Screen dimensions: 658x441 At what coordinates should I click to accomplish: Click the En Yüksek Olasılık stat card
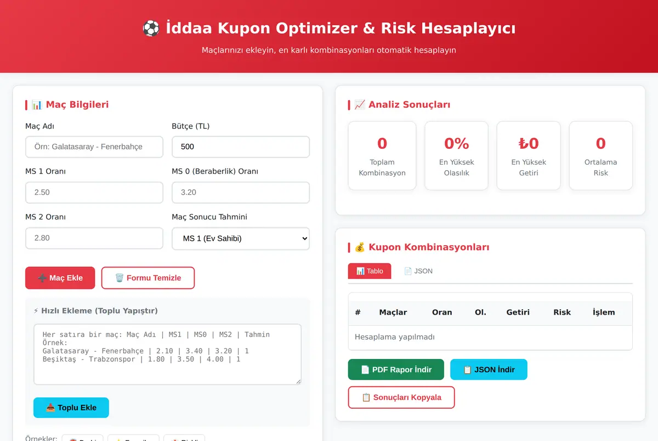456,156
